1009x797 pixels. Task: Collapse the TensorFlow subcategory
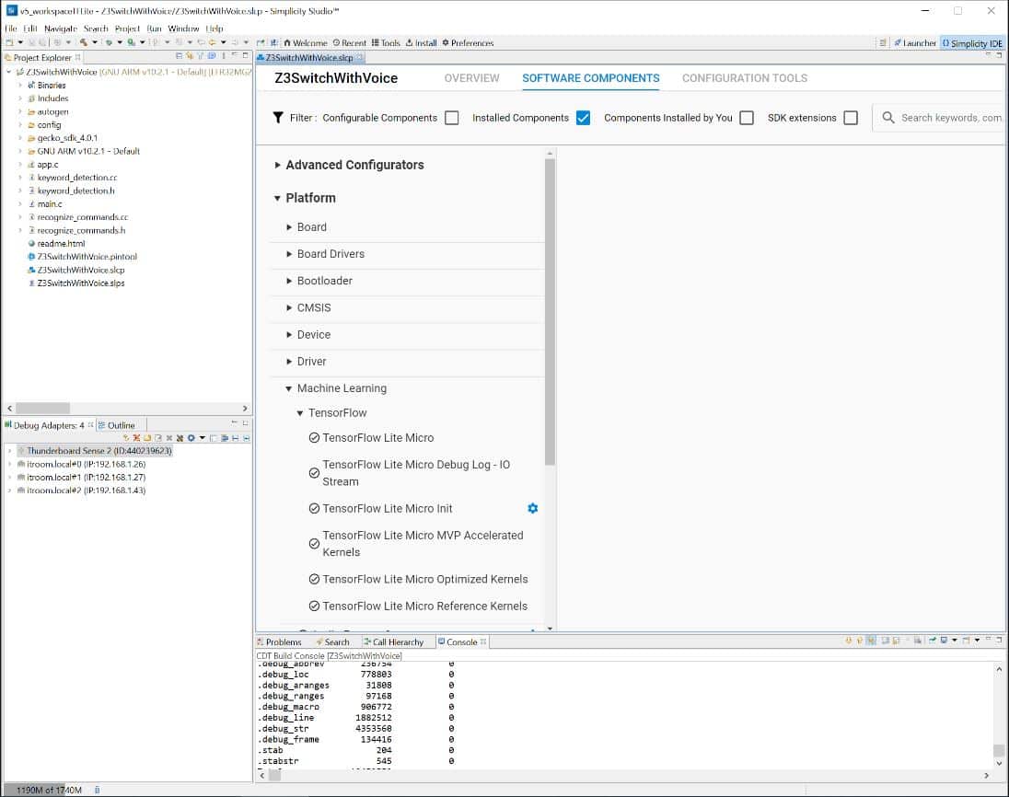tap(300, 413)
